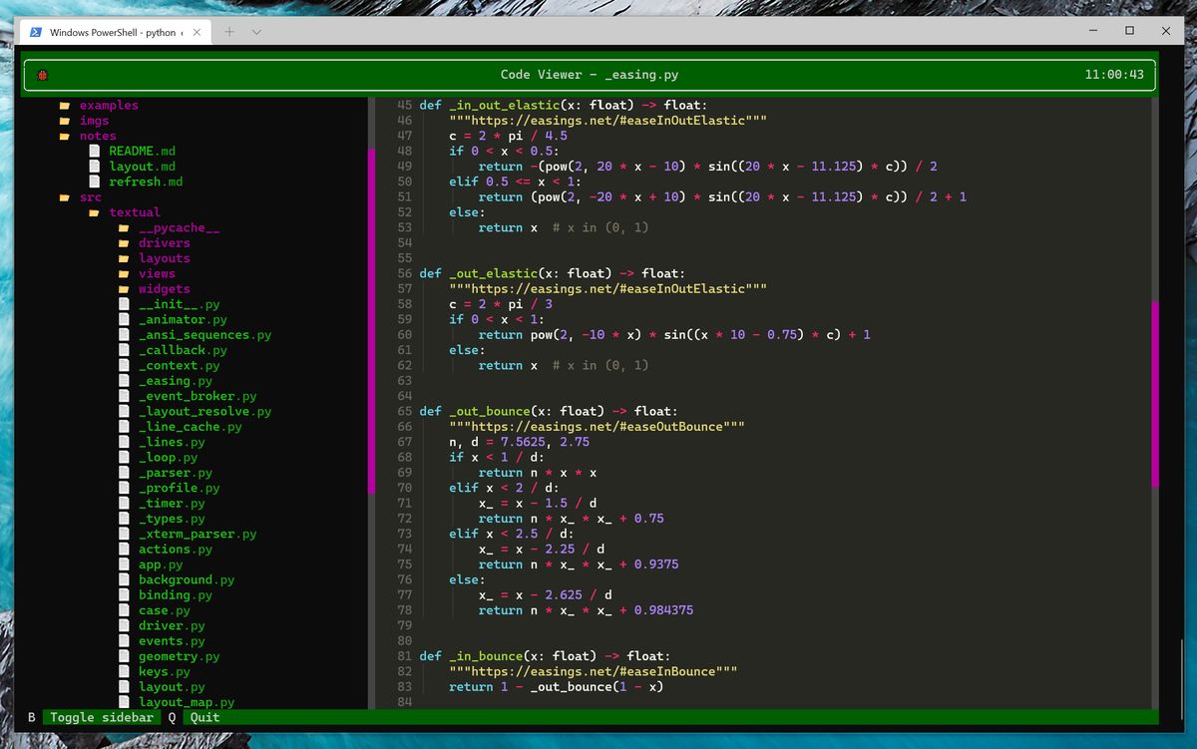Expand the __pycache__ folder
1197x749 pixels.
(x=179, y=228)
